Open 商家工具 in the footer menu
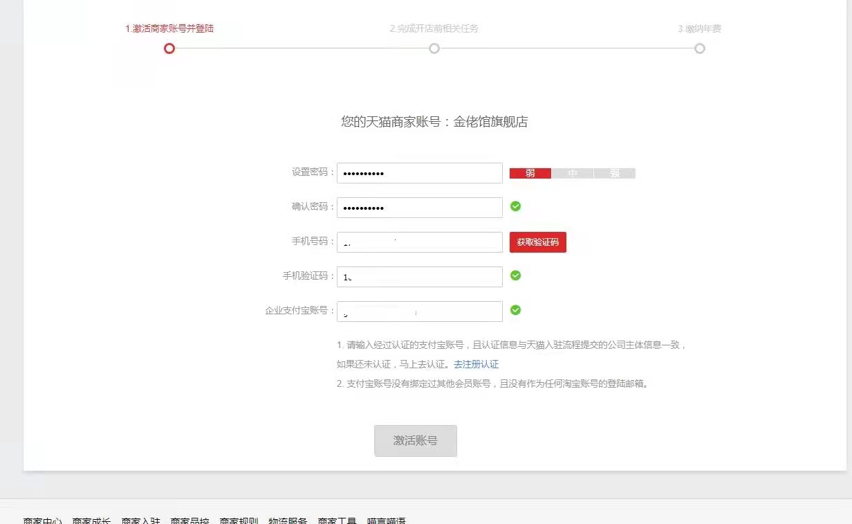Viewport: 852px width, 524px height. pyautogui.click(x=337, y=521)
